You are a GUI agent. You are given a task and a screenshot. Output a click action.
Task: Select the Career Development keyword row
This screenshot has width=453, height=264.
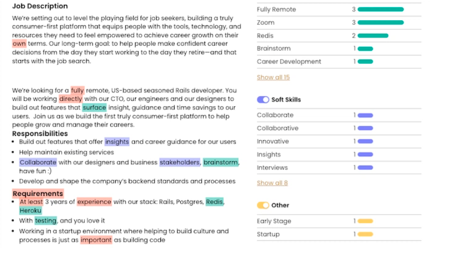(339, 62)
